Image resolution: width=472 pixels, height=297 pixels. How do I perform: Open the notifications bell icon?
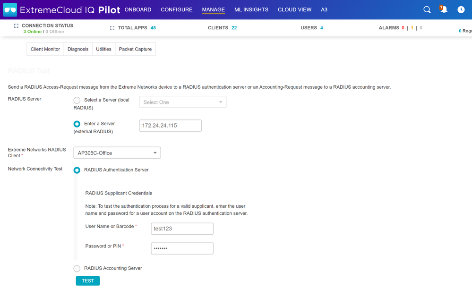coord(443,9)
